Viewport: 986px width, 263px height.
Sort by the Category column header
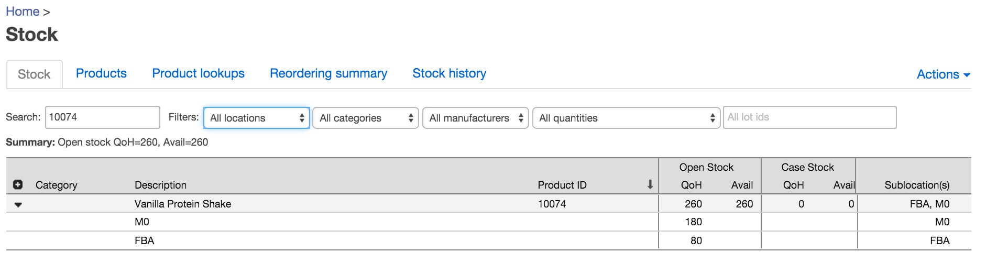56,185
